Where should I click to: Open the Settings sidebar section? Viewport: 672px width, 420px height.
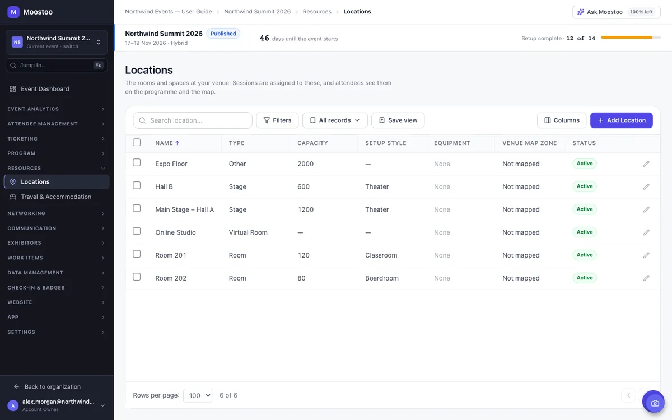(57, 332)
